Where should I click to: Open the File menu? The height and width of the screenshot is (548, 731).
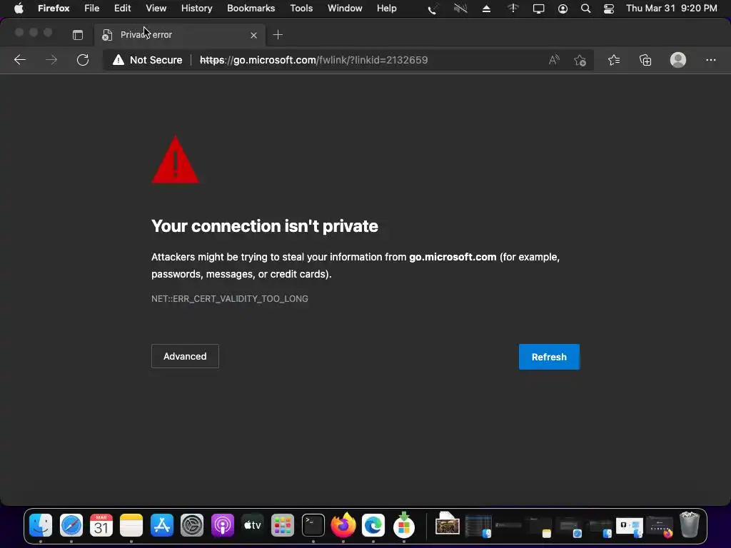[91, 9]
